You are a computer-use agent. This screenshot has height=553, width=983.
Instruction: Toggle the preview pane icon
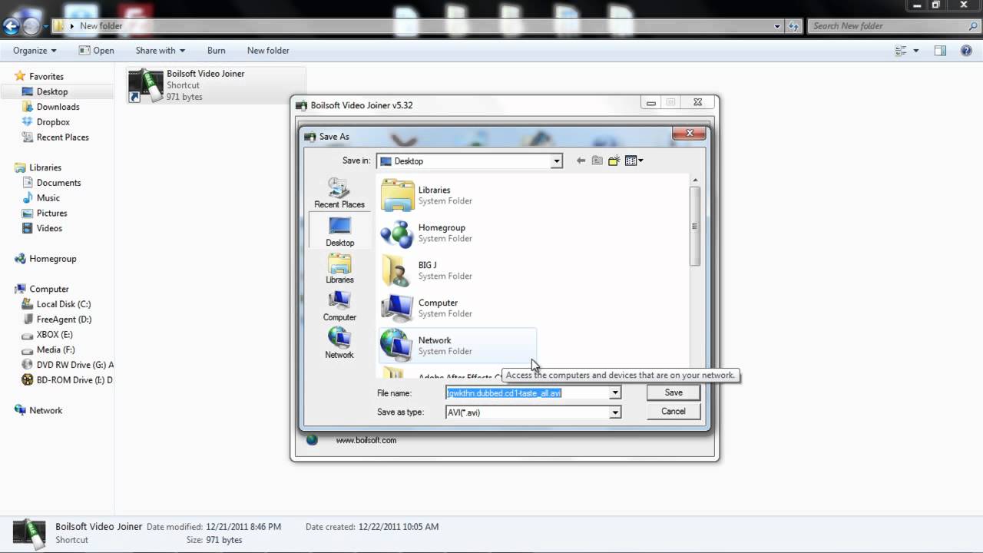tap(940, 51)
